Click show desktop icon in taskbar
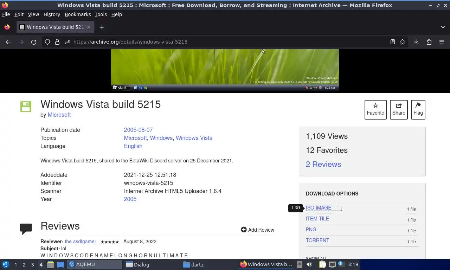Image resolution: width=450 pixels, height=270 pixels. 61,264
